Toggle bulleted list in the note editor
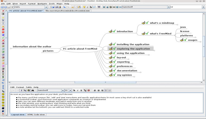This screenshot has width=206, height=119. [x=106, y=90]
